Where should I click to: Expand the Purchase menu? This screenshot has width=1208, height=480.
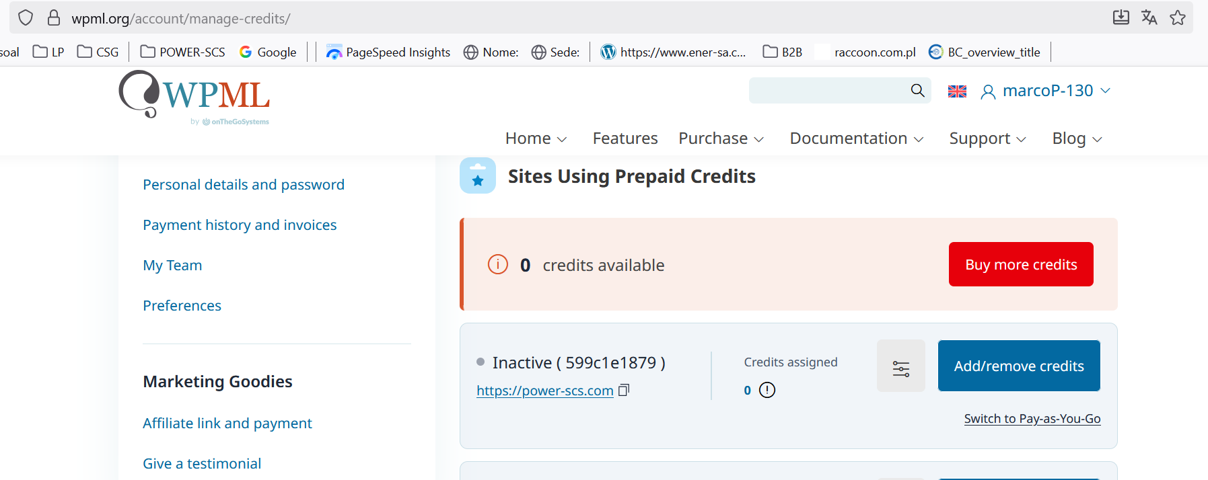pos(721,138)
